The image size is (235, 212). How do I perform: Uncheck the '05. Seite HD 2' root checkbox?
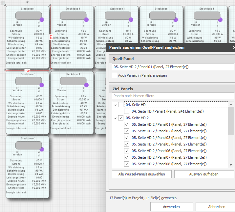pos(121,118)
